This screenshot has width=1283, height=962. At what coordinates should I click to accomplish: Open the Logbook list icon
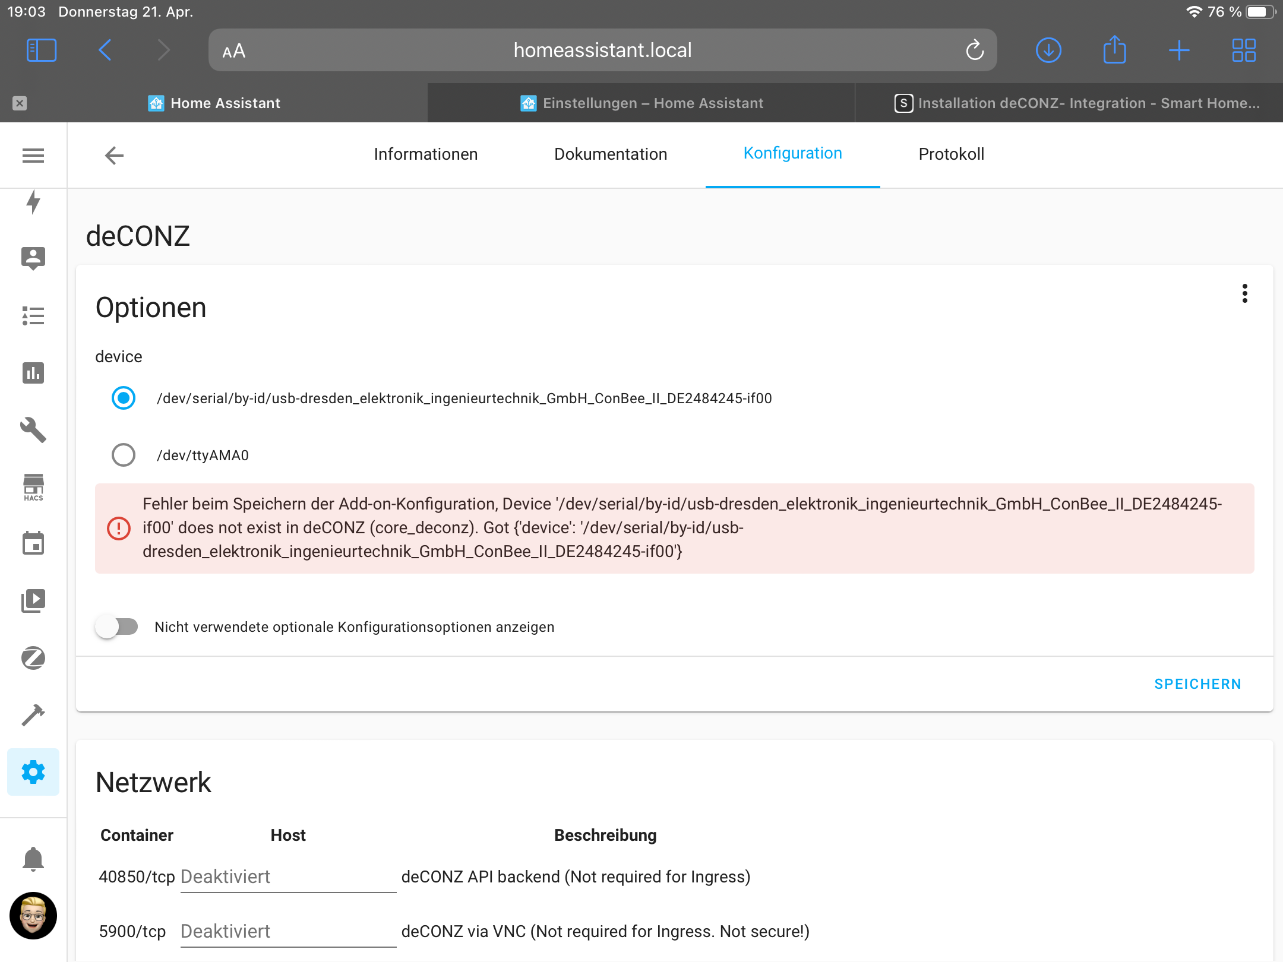[33, 316]
